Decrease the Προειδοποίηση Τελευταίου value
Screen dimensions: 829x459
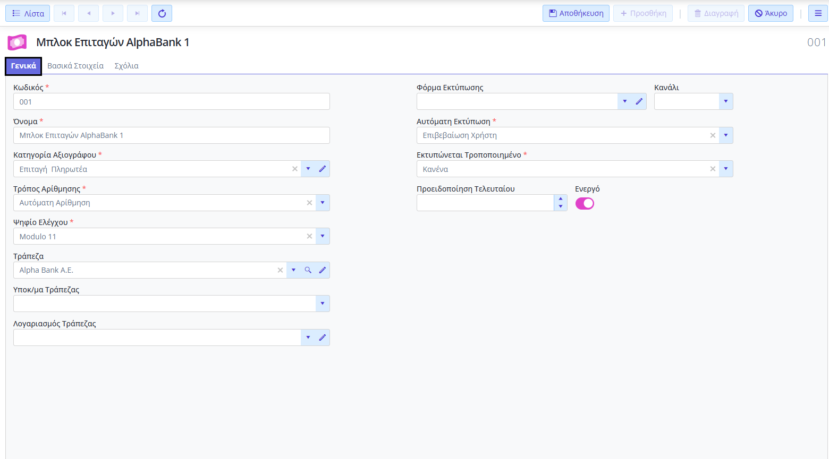[561, 206]
